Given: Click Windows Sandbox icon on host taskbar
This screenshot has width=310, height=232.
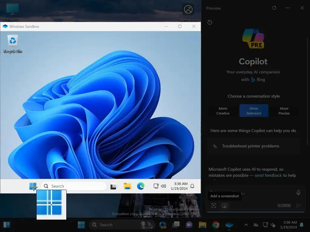Looking at the screenshot, I should [229, 225].
